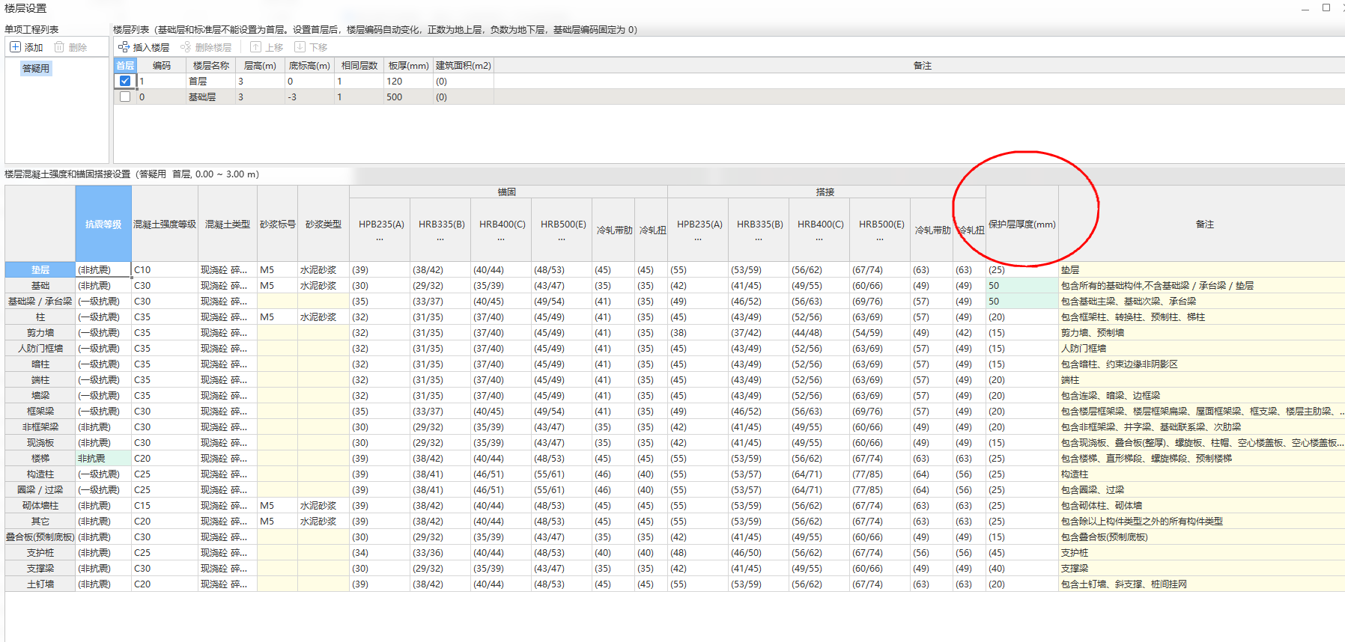
Task: Select the 叠合板(预制底板) row header
Action: click(x=40, y=536)
